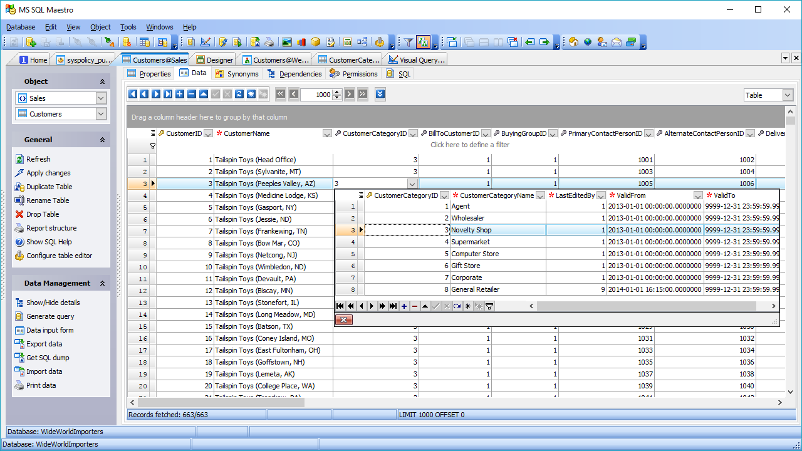The width and height of the screenshot is (802, 451).
Task: Click the funnel filter icon in main toolbar
Action: [408, 43]
